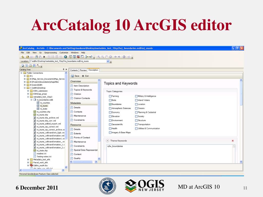This screenshot has height=197, width=263.
Task: Open the Customize menu
Action: click(x=64, y=53)
